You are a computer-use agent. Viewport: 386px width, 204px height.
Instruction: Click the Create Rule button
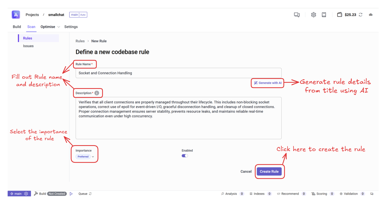pyautogui.click(x=269, y=171)
